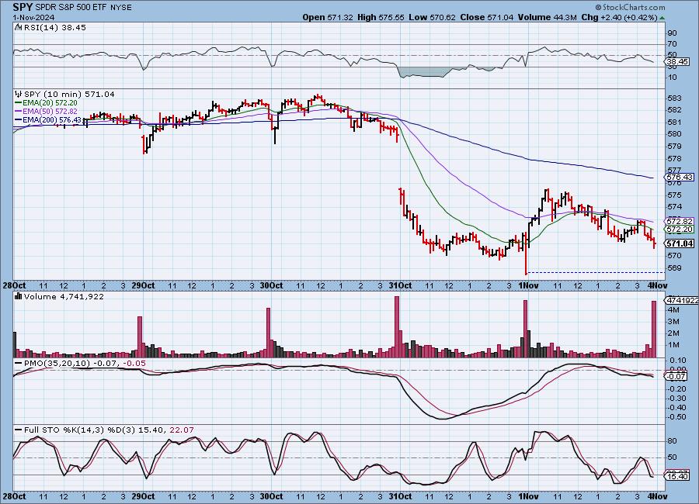
Task: Click the 'EMA(200) 576.43' legend entry
Action: point(52,119)
